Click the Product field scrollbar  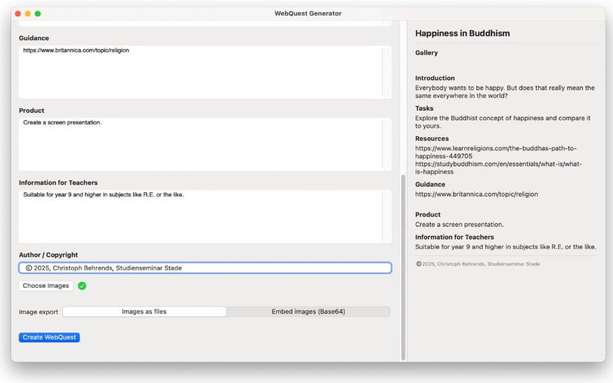point(387,142)
